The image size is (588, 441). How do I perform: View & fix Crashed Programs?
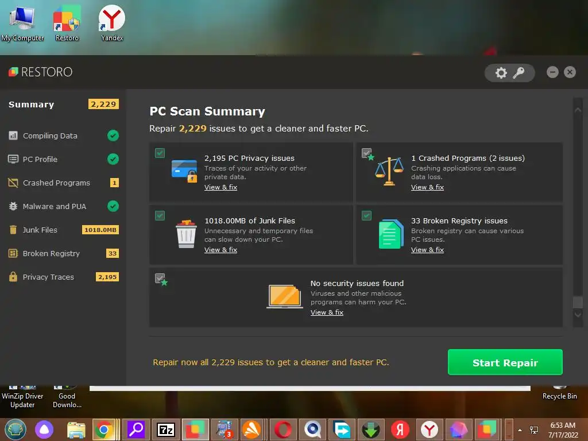tap(427, 187)
